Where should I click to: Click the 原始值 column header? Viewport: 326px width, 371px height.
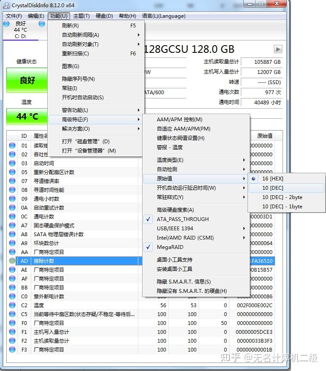pos(264,136)
